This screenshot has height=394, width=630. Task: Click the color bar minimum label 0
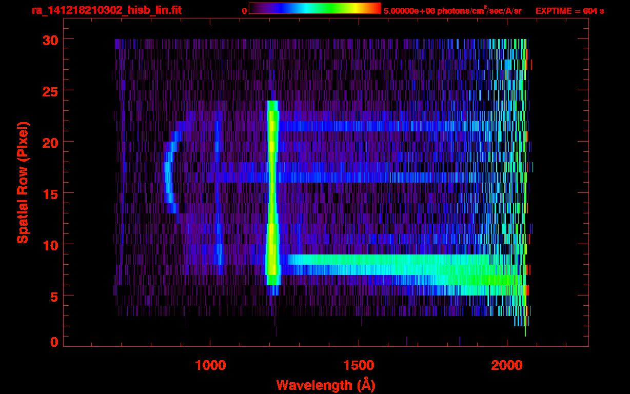point(244,10)
